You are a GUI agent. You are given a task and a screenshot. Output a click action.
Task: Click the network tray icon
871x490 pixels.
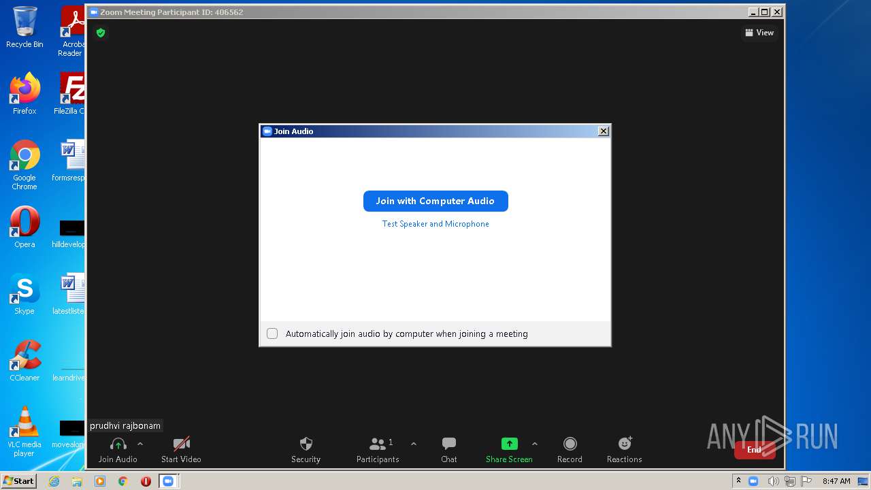[789, 481]
